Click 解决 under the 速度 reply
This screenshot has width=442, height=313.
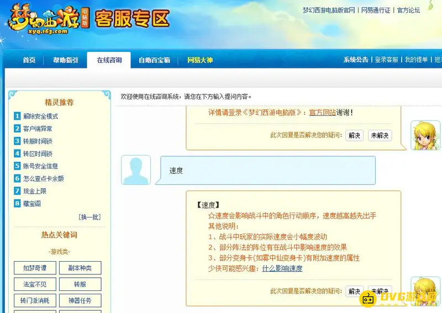pyautogui.click(x=354, y=291)
